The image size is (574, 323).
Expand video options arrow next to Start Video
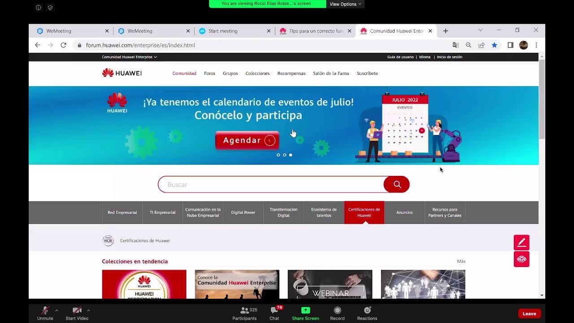point(88,310)
